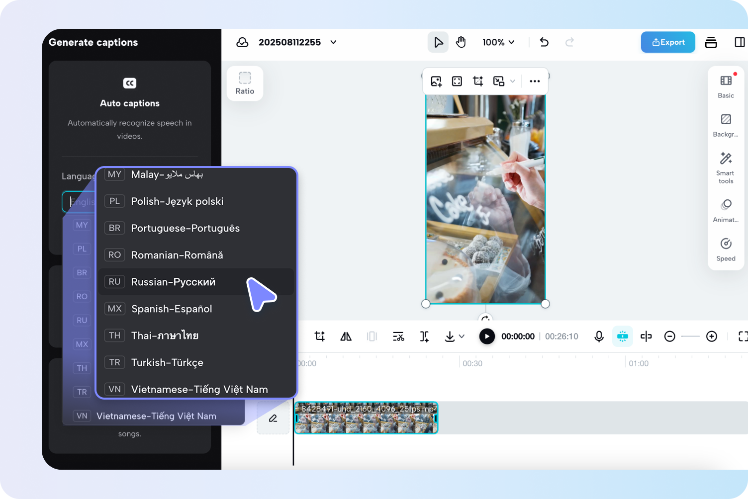Click the split alignment icon beside snapping
The height and width of the screenshot is (499, 748).
point(646,336)
